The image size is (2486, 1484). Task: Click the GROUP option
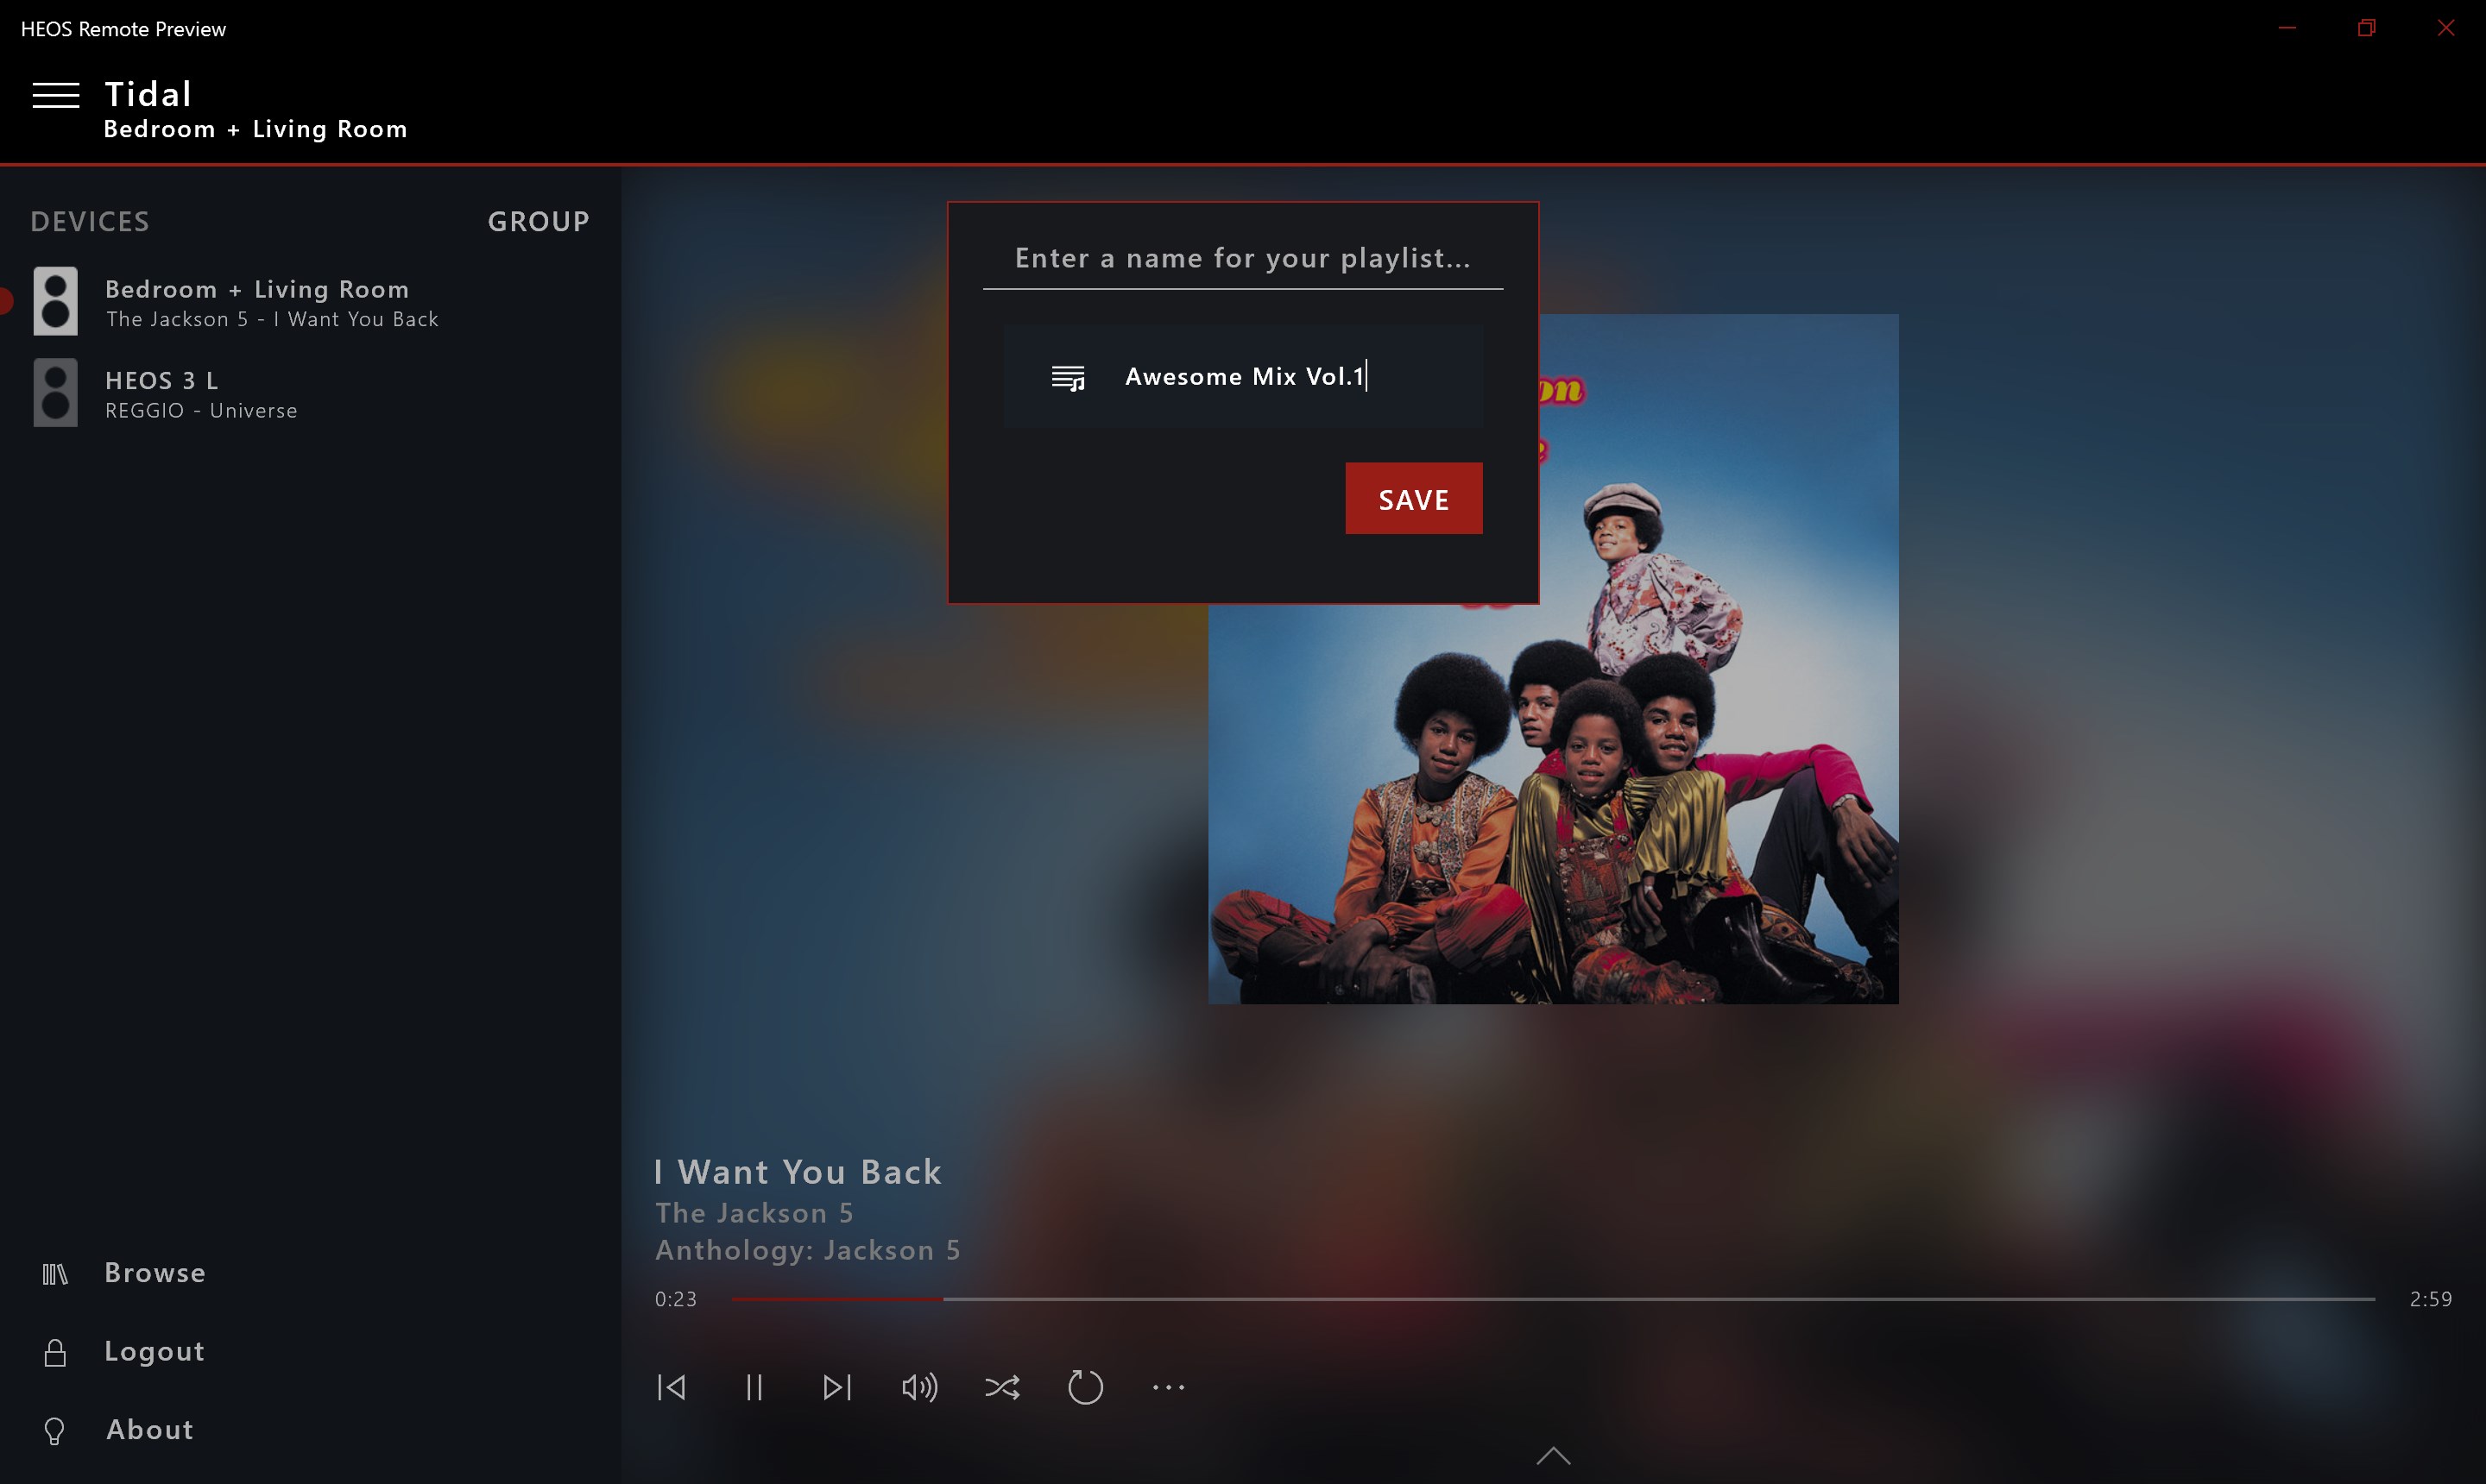pos(539,221)
